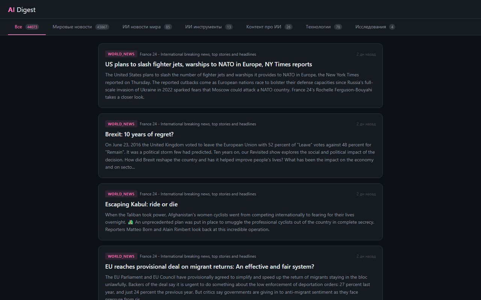Image resolution: width=481 pixels, height=300 pixels.
Task: Click '2 дн назад' timestamp on Brexit card
Action: [366, 124]
